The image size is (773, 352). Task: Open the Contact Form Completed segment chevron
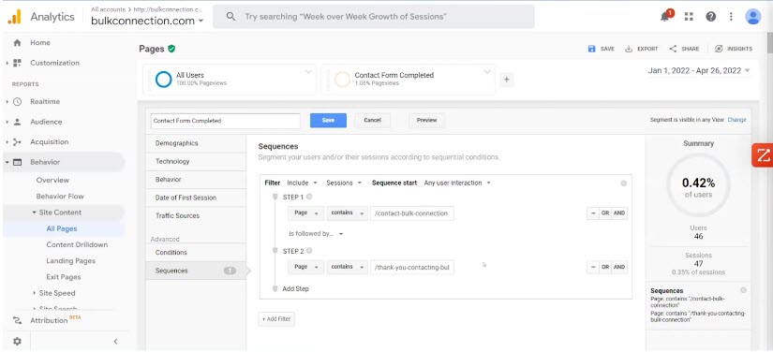tap(487, 72)
